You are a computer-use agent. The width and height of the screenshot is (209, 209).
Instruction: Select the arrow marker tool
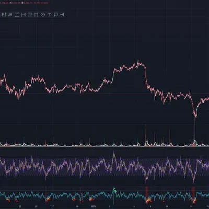pos(62,15)
